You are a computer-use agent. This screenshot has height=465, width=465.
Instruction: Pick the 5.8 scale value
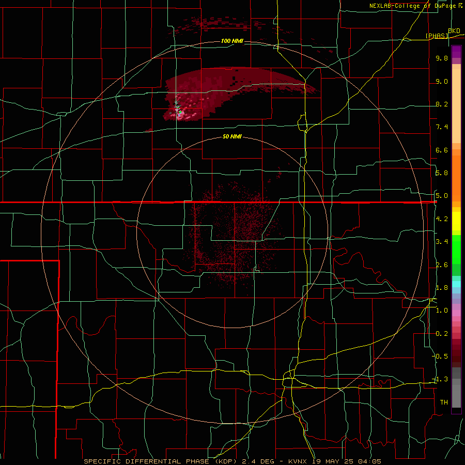442,173
